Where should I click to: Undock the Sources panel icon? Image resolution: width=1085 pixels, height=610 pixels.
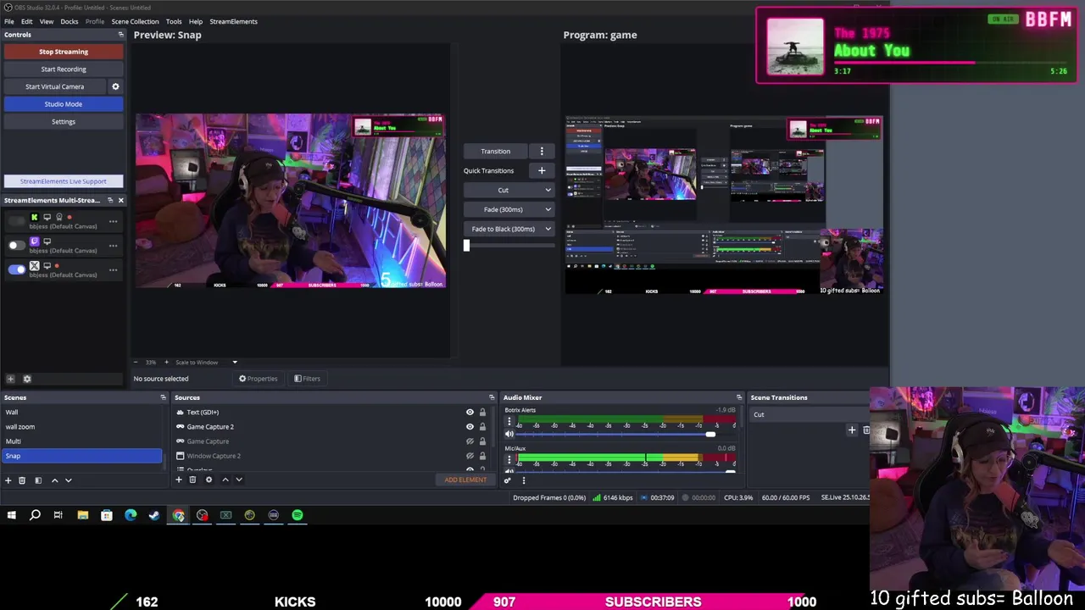pyautogui.click(x=491, y=397)
